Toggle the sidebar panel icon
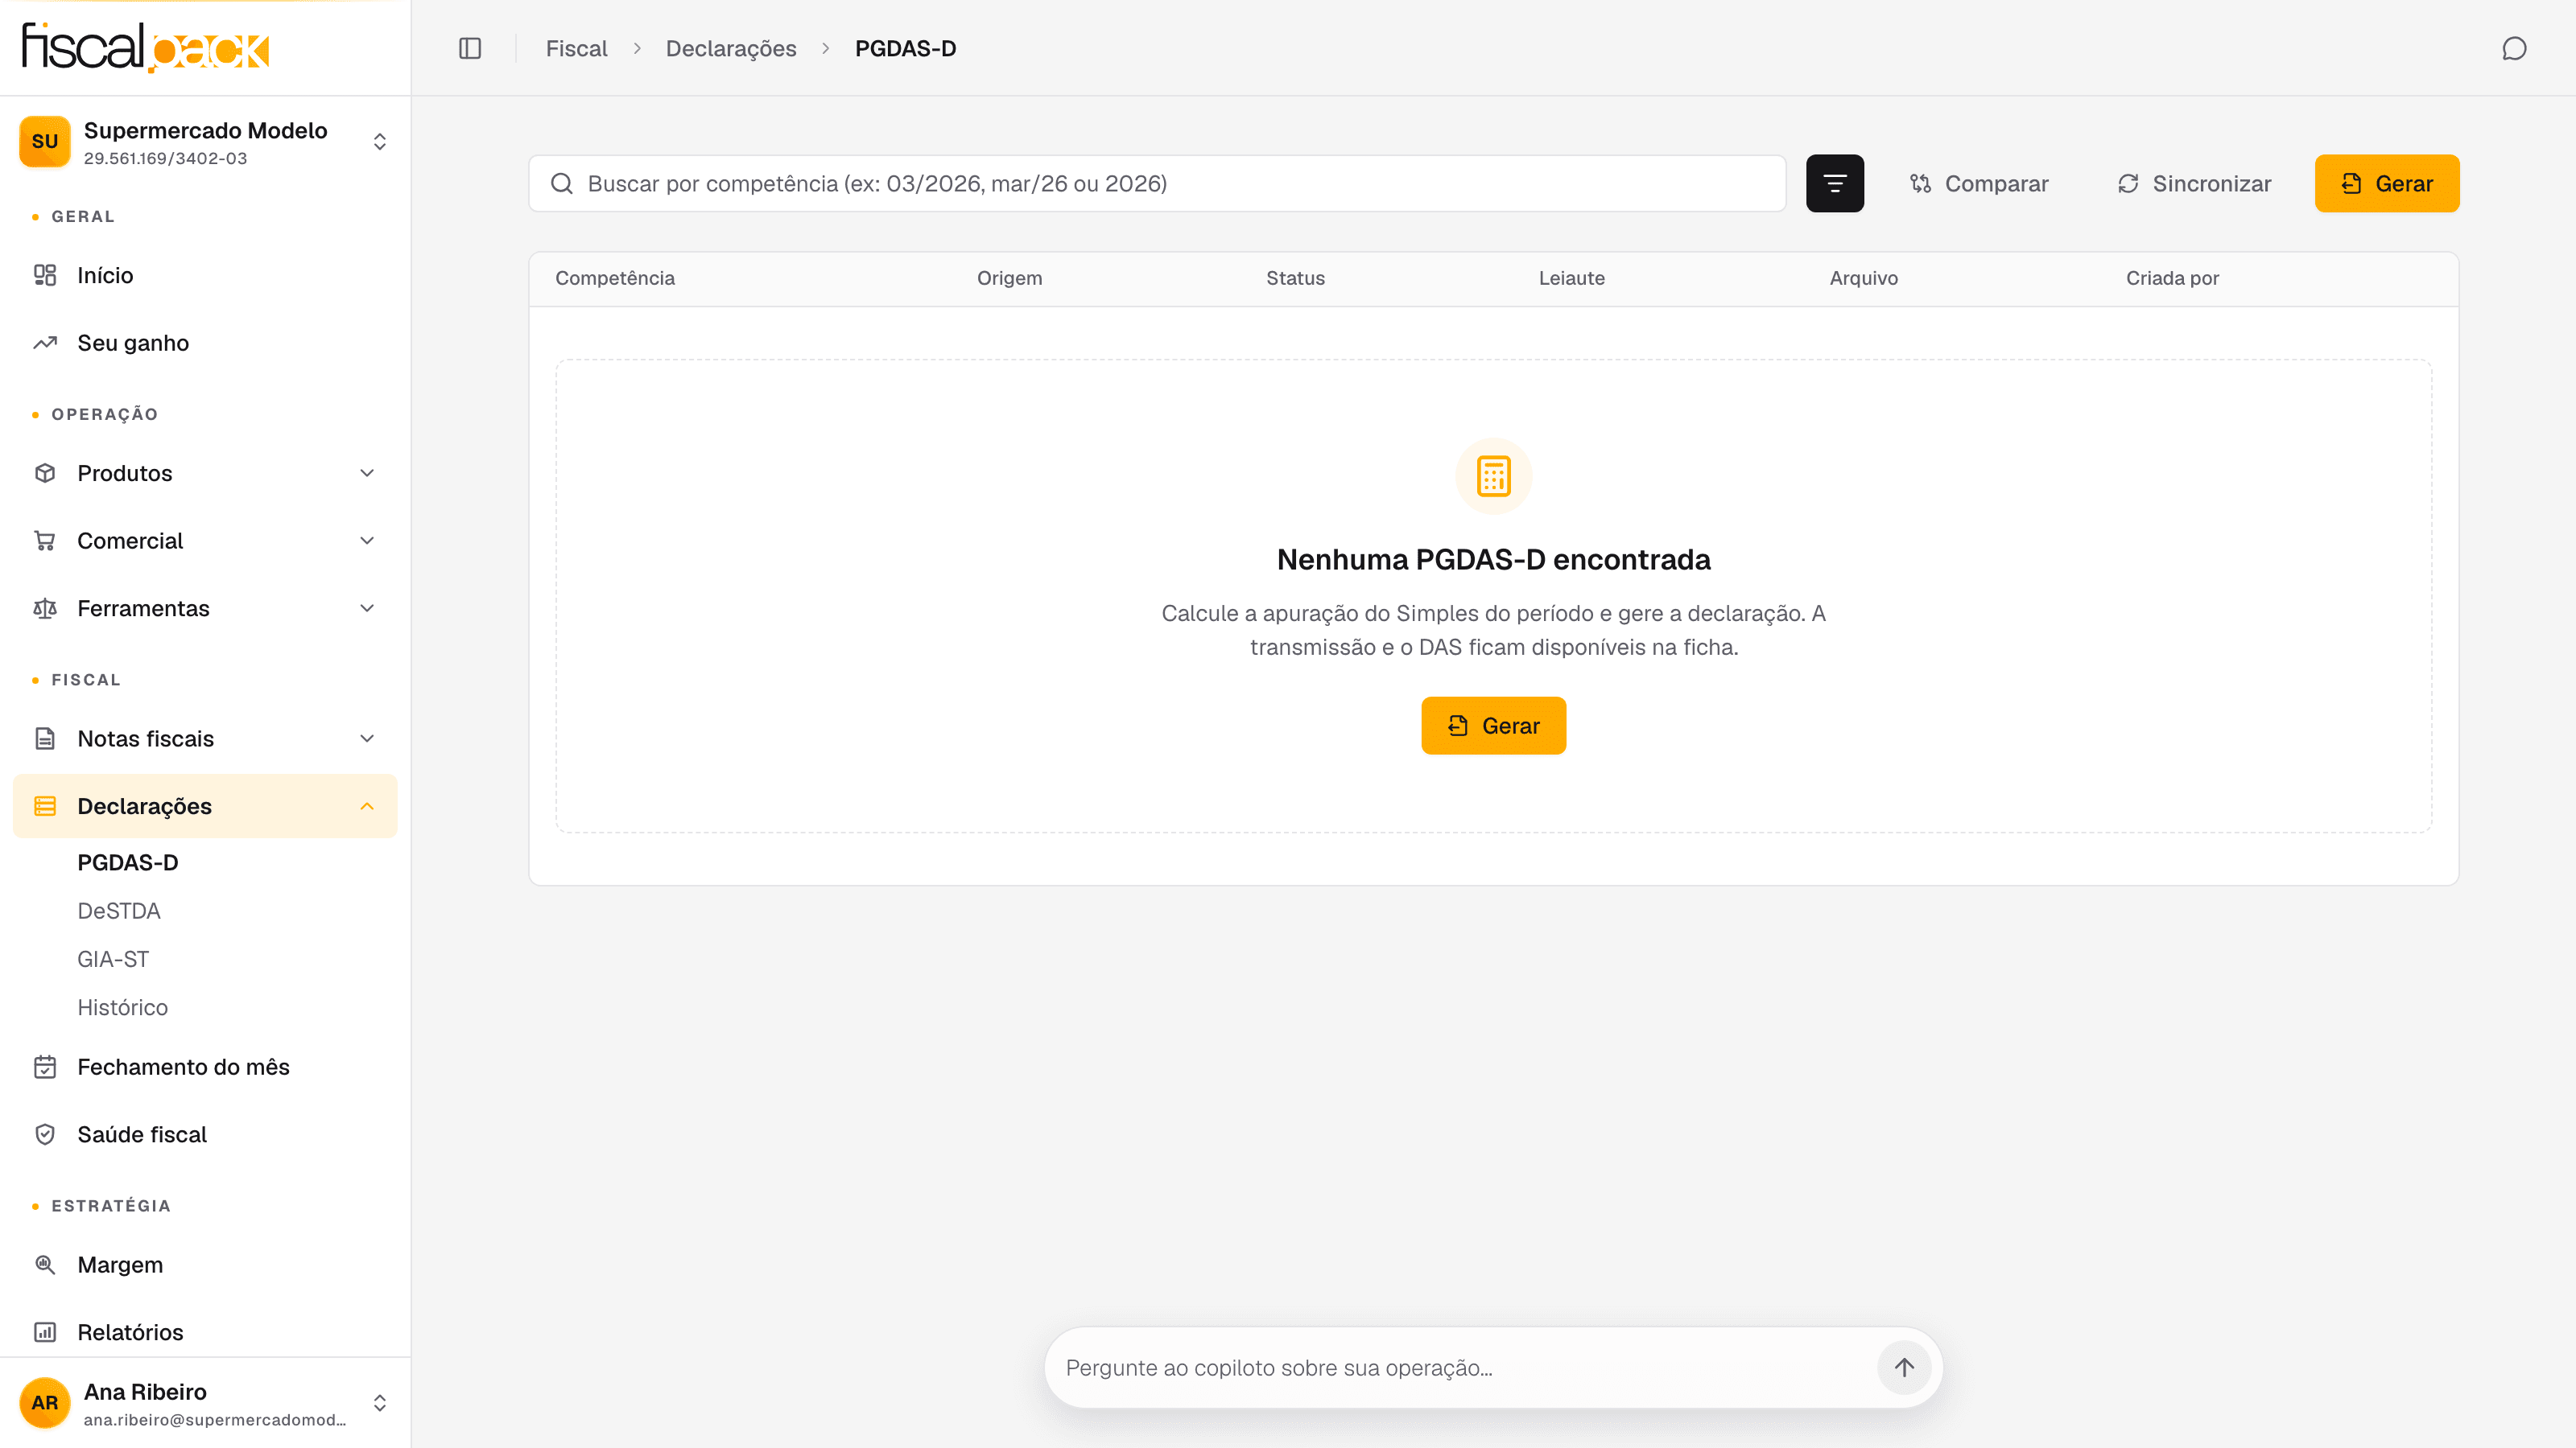 tap(470, 48)
